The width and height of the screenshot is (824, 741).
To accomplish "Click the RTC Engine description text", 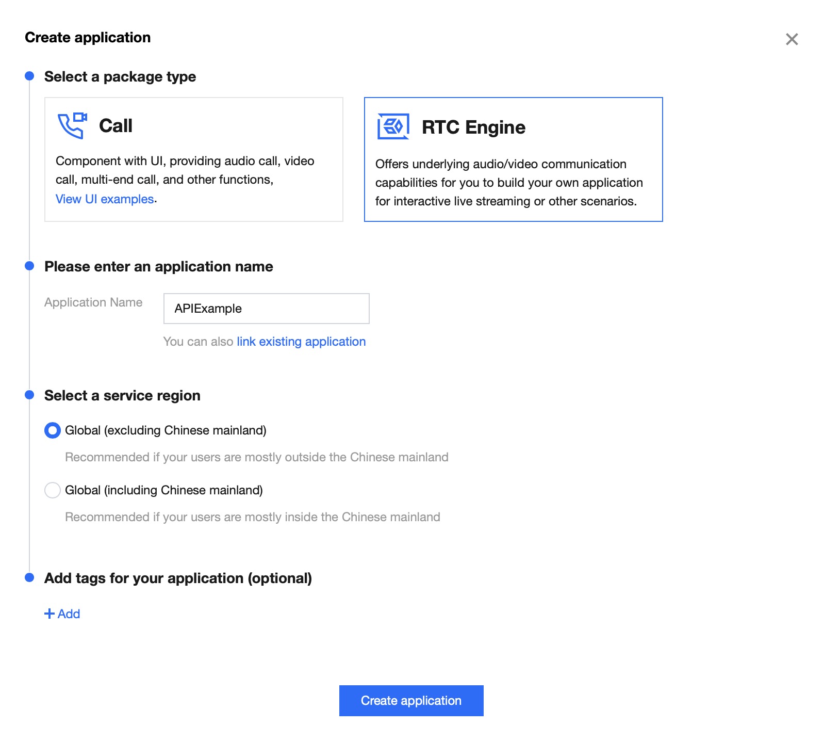I will point(509,183).
